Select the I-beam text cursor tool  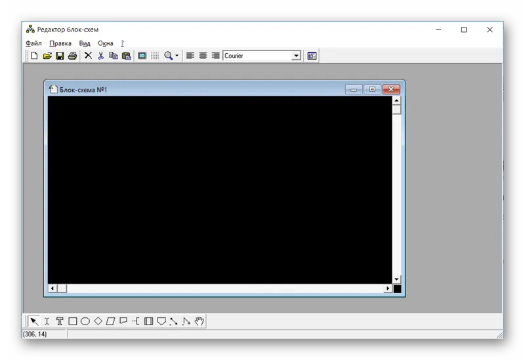click(47, 321)
